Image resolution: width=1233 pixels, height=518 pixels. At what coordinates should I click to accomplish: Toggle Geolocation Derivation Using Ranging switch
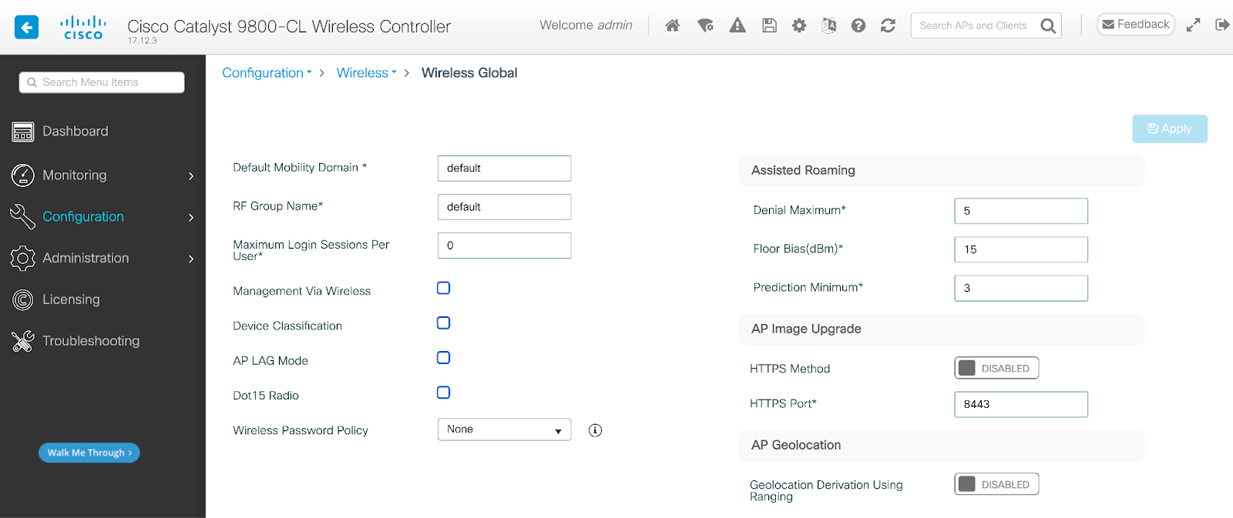pyautogui.click(x=996, y=484)
